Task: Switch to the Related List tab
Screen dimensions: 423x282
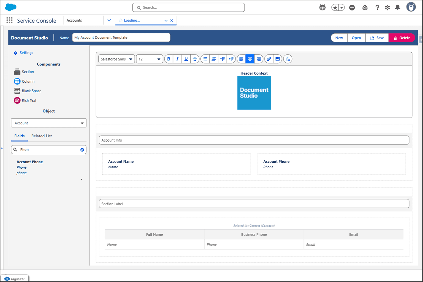Action: (42, 136)
